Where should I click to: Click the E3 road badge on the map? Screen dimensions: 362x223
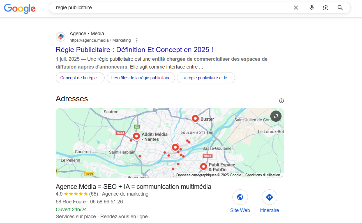(137, 126)
